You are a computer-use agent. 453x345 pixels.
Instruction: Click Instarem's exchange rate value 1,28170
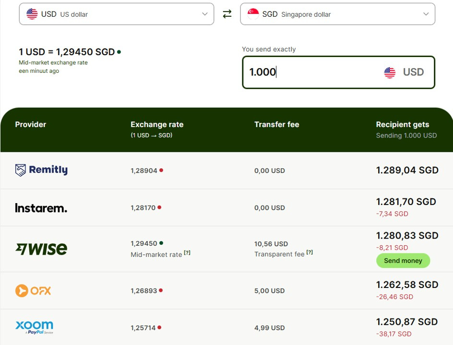point(143,208)
